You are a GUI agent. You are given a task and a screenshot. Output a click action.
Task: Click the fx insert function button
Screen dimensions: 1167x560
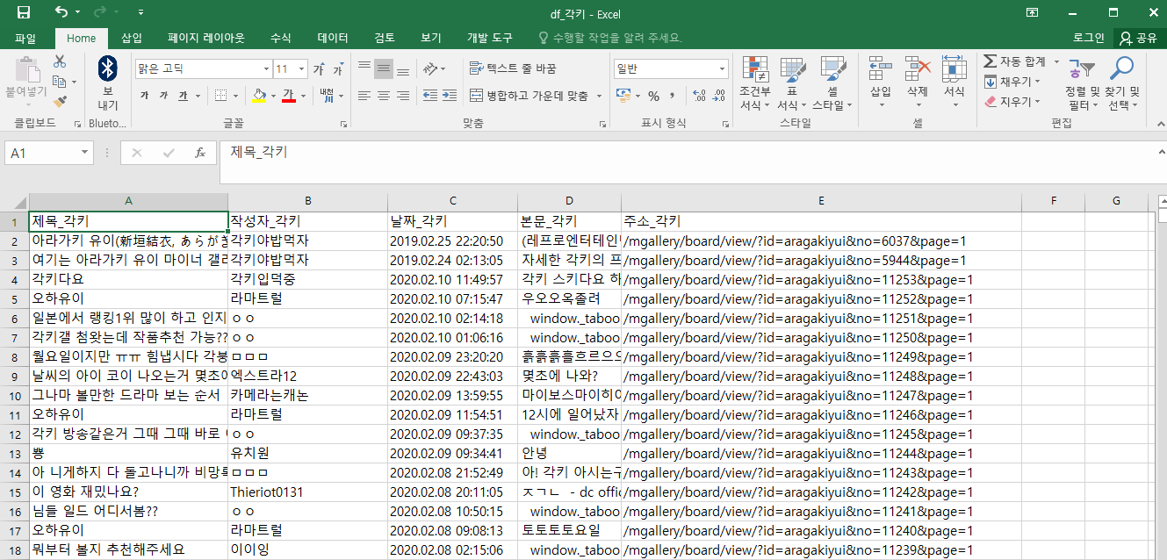tap(199, 153)
